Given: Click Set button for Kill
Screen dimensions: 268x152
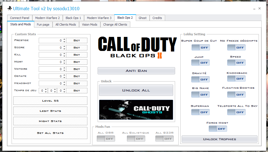Looking at the screenshot, I should coord(77,55).
